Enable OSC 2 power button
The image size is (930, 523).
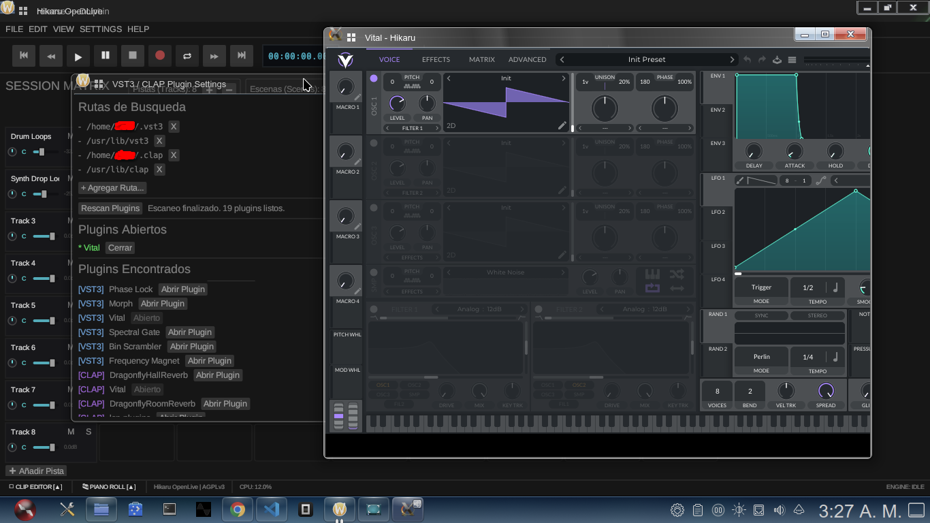374,143
